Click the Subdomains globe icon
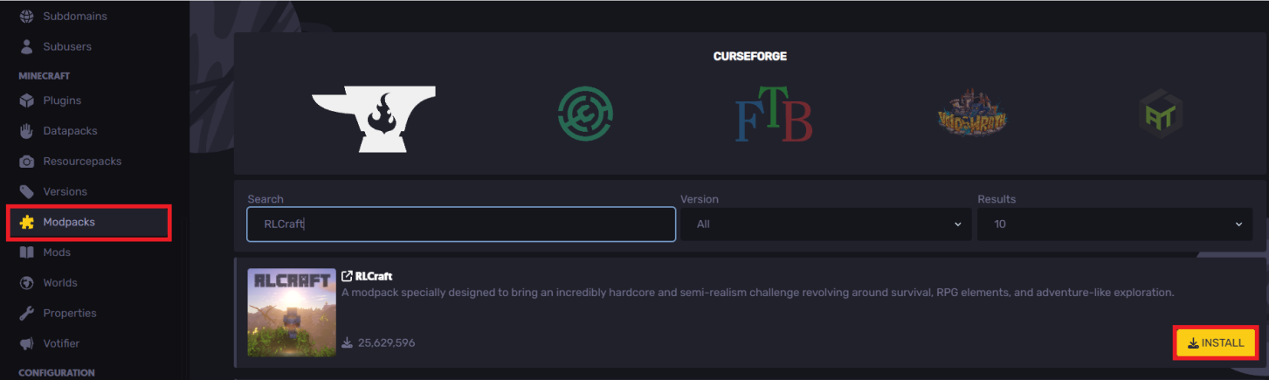This screenshot has height=380, width=1269. tap(26, 16)
